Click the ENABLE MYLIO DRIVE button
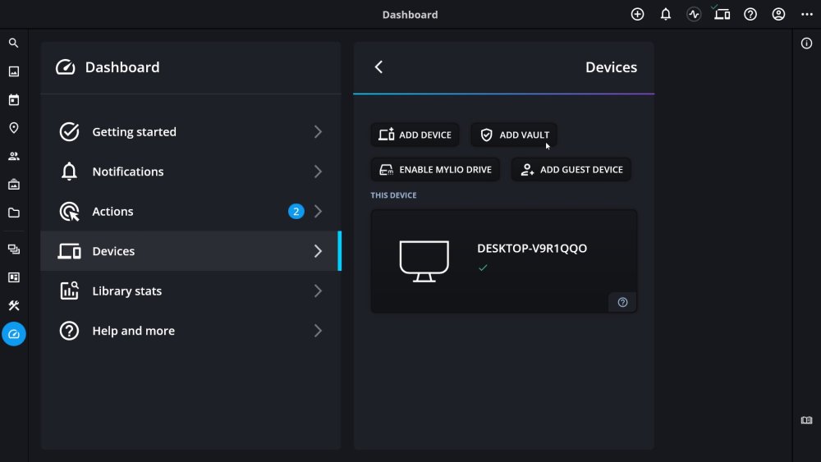Viewport: 821px width, 462px height. click(x=435, y=170)
